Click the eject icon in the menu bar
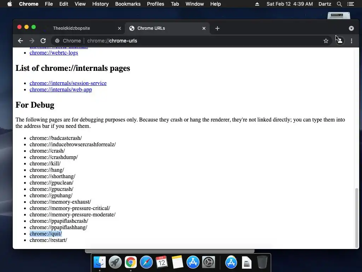Image resolution: width=362 pixels, height=272 pixels. point(257,4)
